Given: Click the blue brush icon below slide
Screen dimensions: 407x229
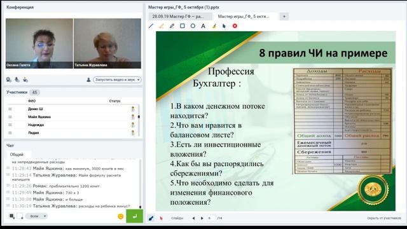Looking at the screenshot, I should coord(151,218).
